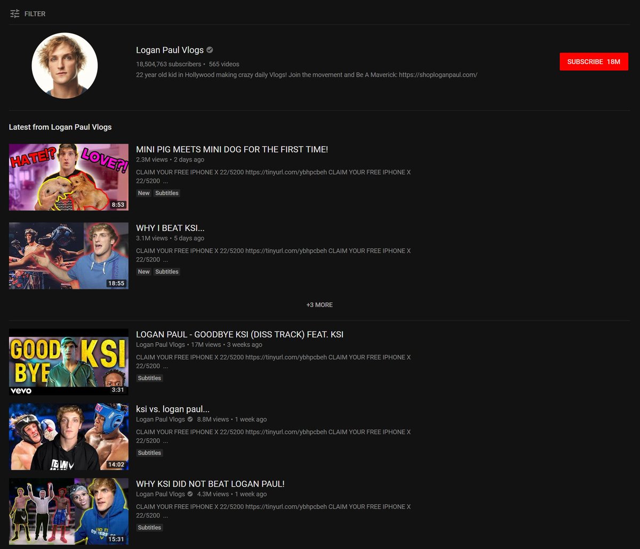Viewport: 640px width, 549px height.
Task: Click the Subtitles badge under the mini pig video
Action: pos(167,193)
